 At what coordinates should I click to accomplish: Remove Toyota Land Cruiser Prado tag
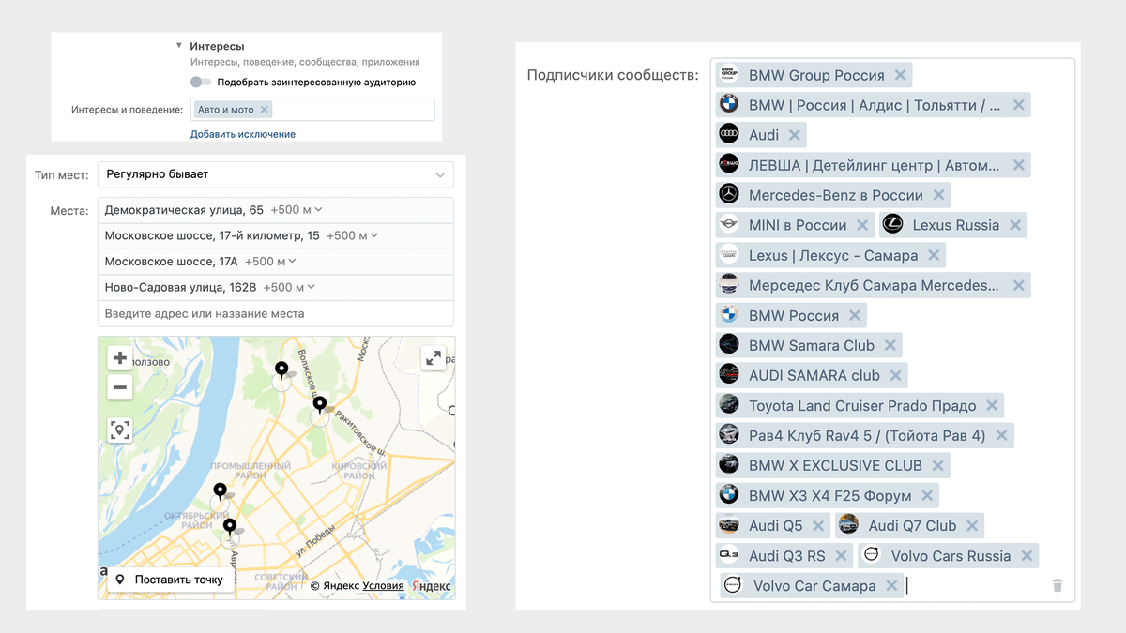pos(992,405)
